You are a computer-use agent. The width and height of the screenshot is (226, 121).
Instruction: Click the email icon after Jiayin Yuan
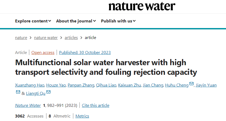[18, 92]
